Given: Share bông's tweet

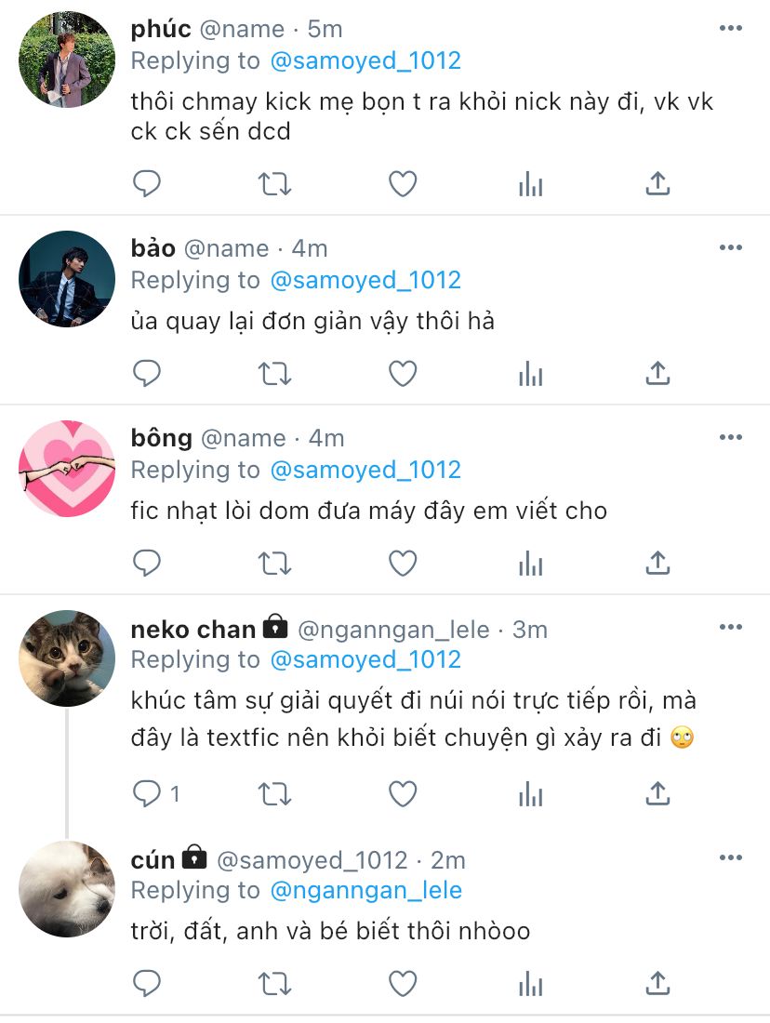Looking at the screenshot, I should click(657, 564).
